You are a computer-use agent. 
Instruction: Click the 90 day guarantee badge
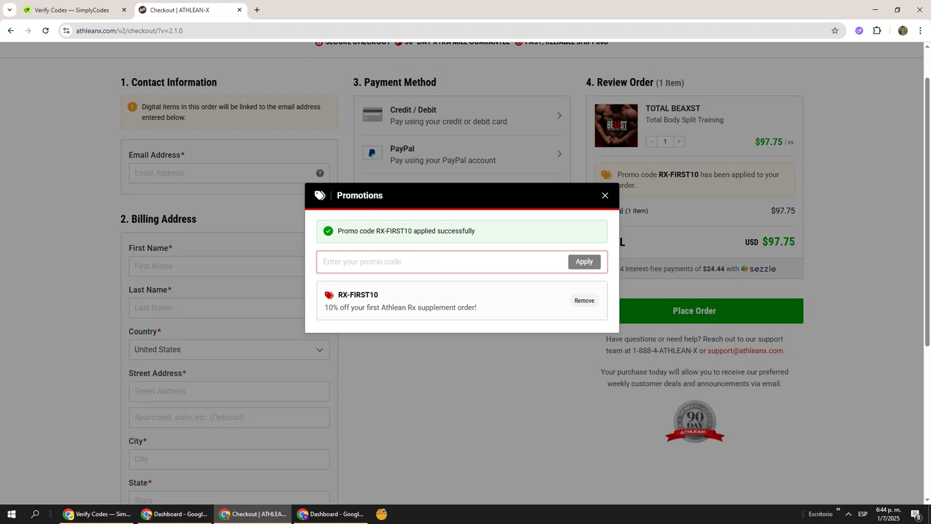pos(695,422)
